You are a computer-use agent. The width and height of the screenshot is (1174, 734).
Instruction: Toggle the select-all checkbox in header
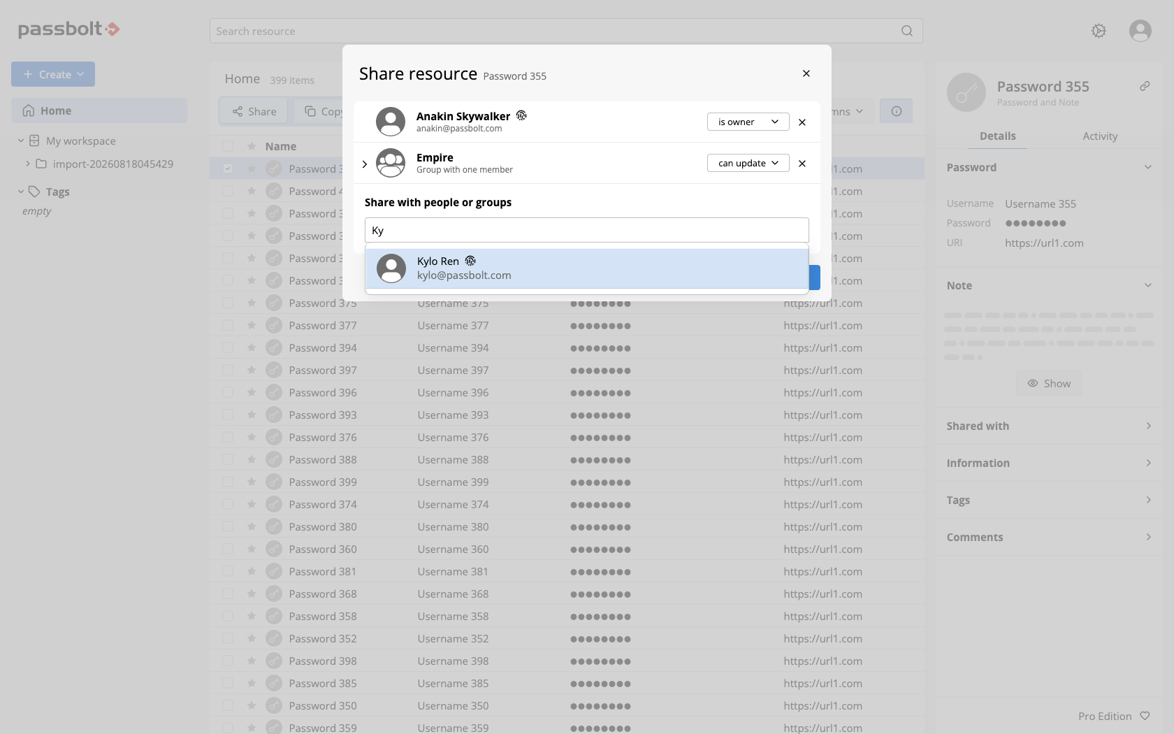228,146
